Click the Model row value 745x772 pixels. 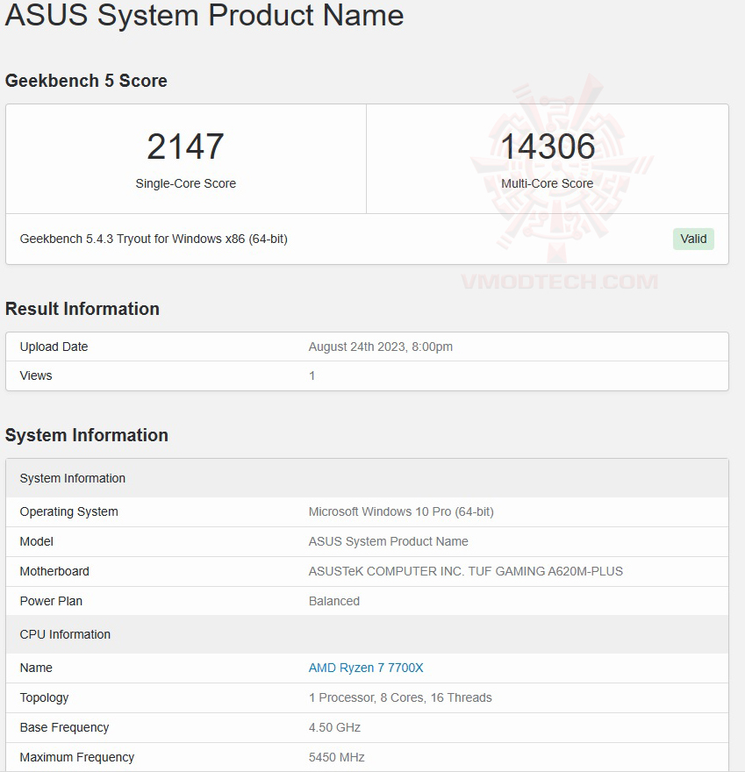tap(388, 541)
